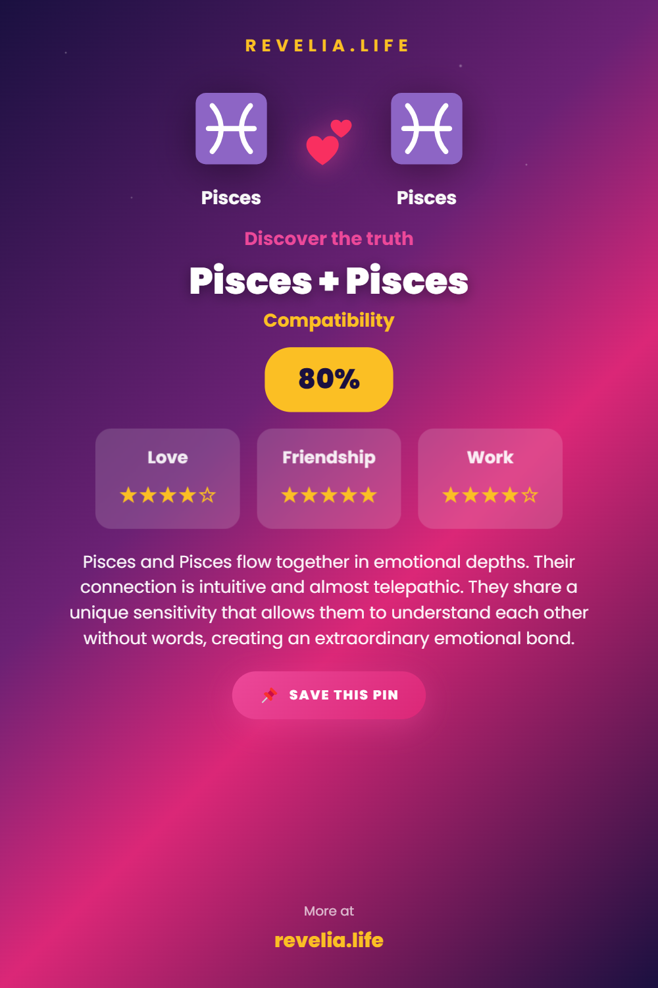Click the right Pisces zodiac icon
This screenshot has height=988, width=658.
pyautogui.click(x=426, y=128)
